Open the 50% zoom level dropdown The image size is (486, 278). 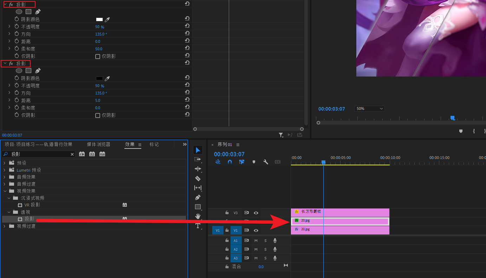tap(369, 109)
